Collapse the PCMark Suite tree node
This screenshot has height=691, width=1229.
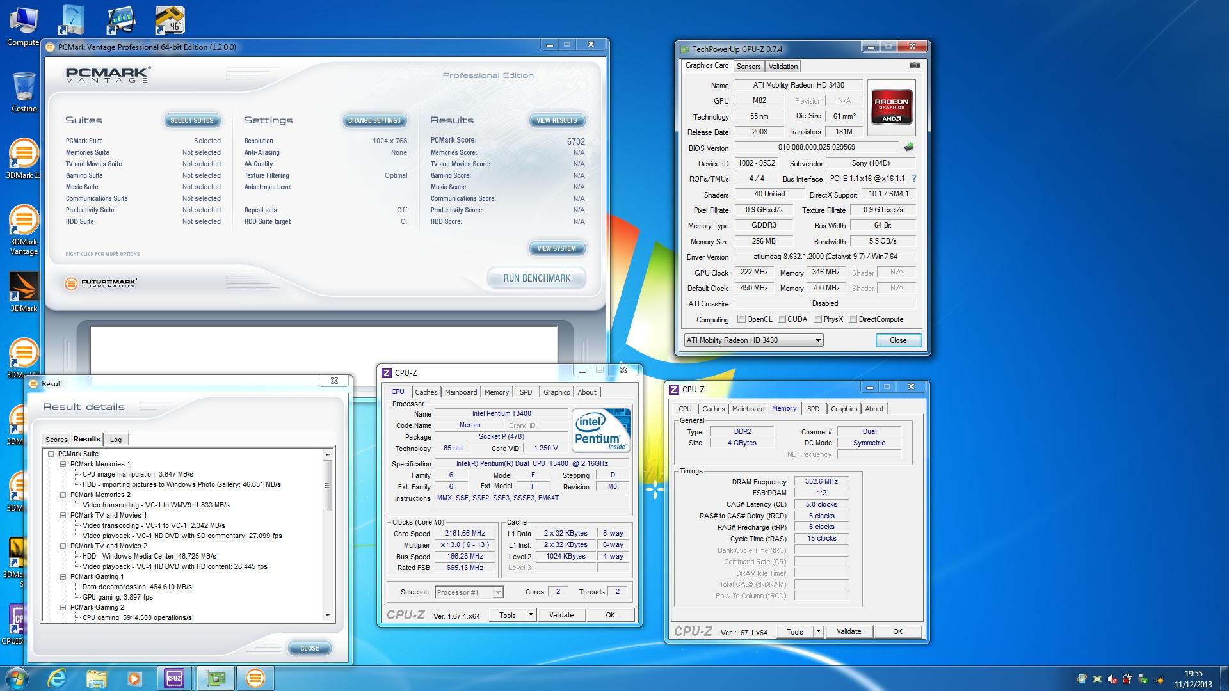pyautogui.click(x=51, y=454)
